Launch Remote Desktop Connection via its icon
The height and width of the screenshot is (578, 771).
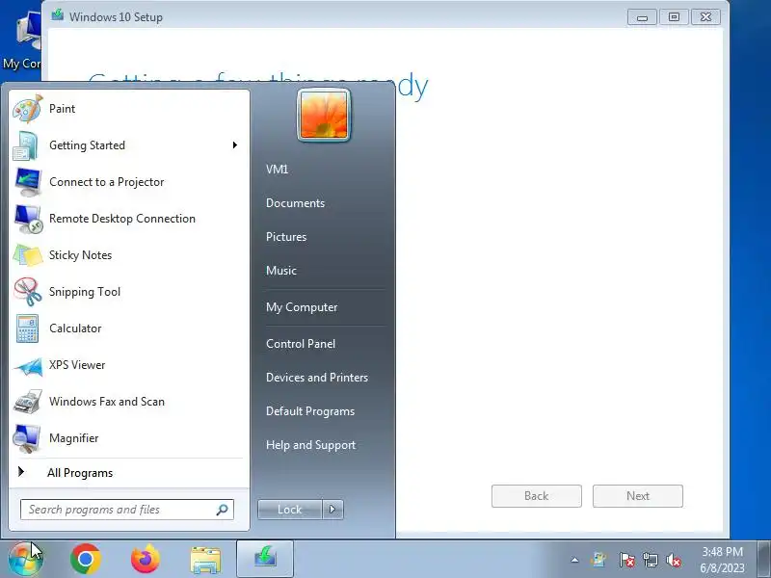point(28,219)
